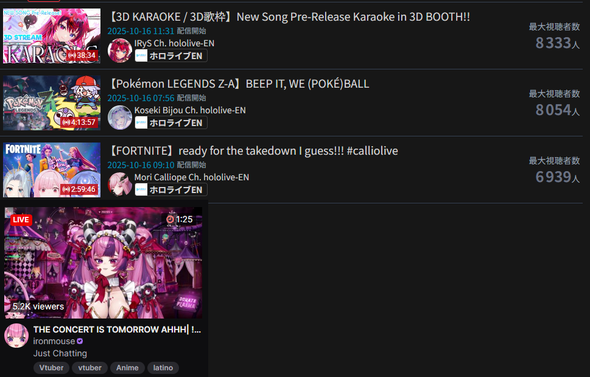Click hololive EN logo under Koseki Bijou
This screenshot has width=590, height=377.
(141, 122)
